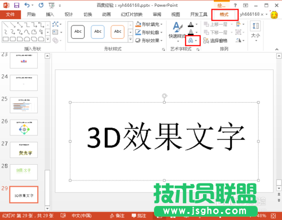Select the rectangle shape in shape gallery

[6, 39]
